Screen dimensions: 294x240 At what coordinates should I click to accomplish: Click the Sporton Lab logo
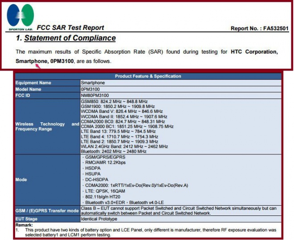coord(20,17)
